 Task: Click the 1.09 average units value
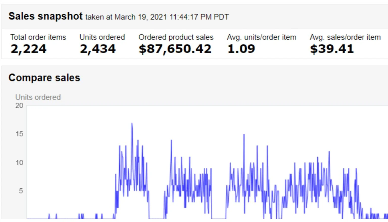[x=241, y=49]
